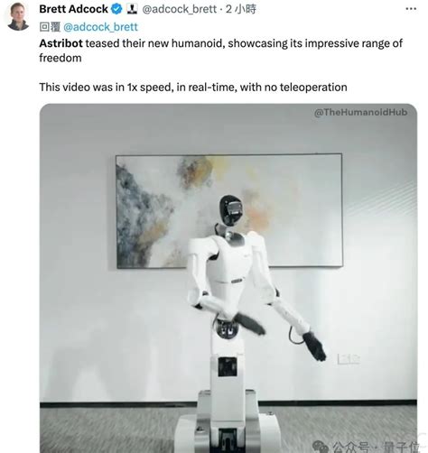Click the tweet text about teleoperation
Screen dimensions: 428x453
[x=193, y=88]
